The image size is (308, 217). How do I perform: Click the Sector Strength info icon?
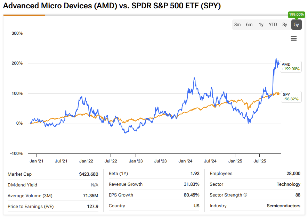point(245,195)
